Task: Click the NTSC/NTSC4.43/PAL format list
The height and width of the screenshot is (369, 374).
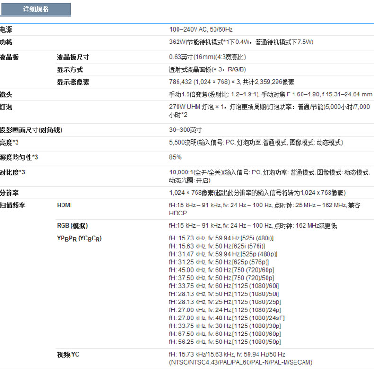Action: [240, 362]
